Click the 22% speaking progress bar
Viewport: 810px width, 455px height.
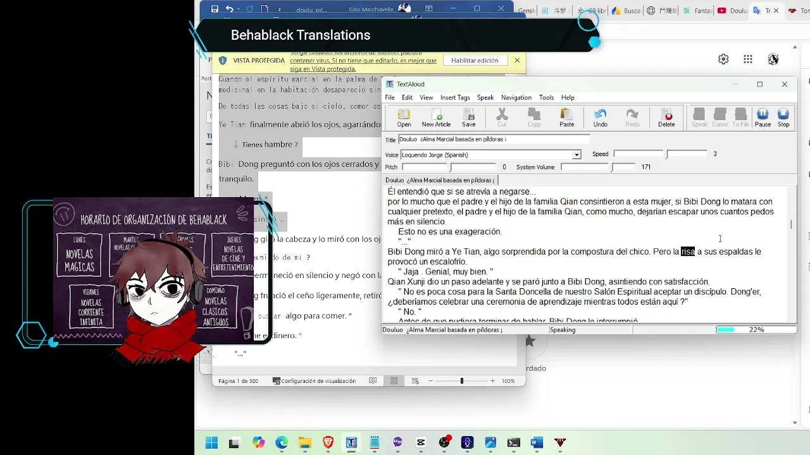coord(756,330)
